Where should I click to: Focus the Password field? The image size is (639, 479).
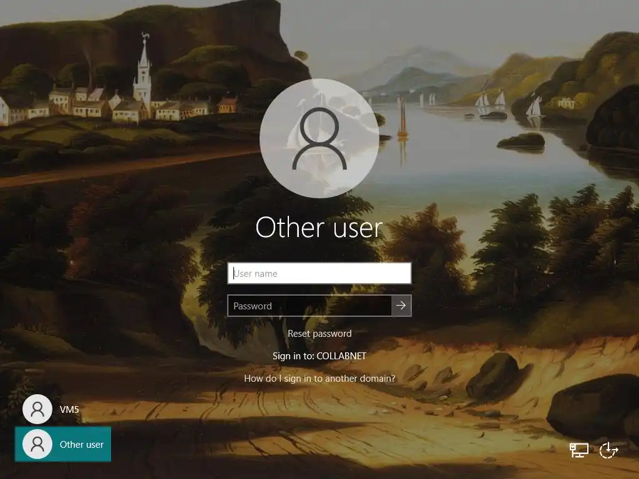point(310,306)
